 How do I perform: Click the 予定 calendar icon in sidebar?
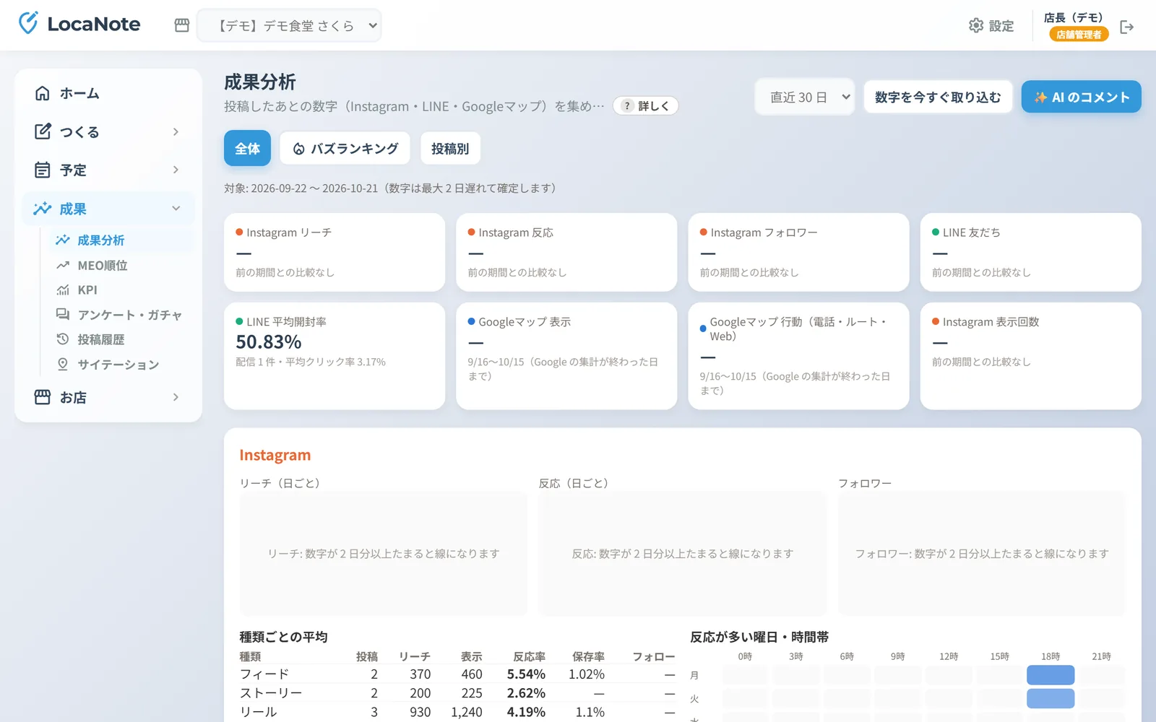click(43, 170)
